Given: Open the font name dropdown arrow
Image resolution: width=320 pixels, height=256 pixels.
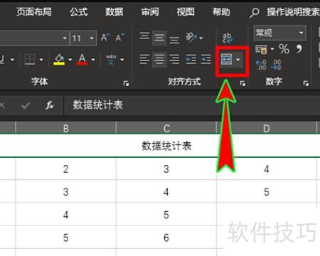Looking at the screenshot, I should point(65,38).
